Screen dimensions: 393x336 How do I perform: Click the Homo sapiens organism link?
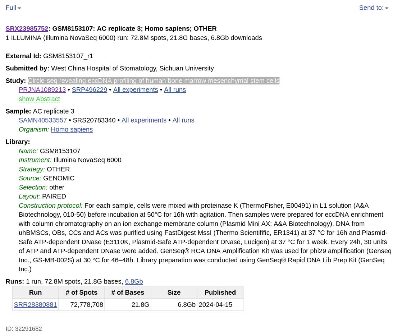coord(72,129)
